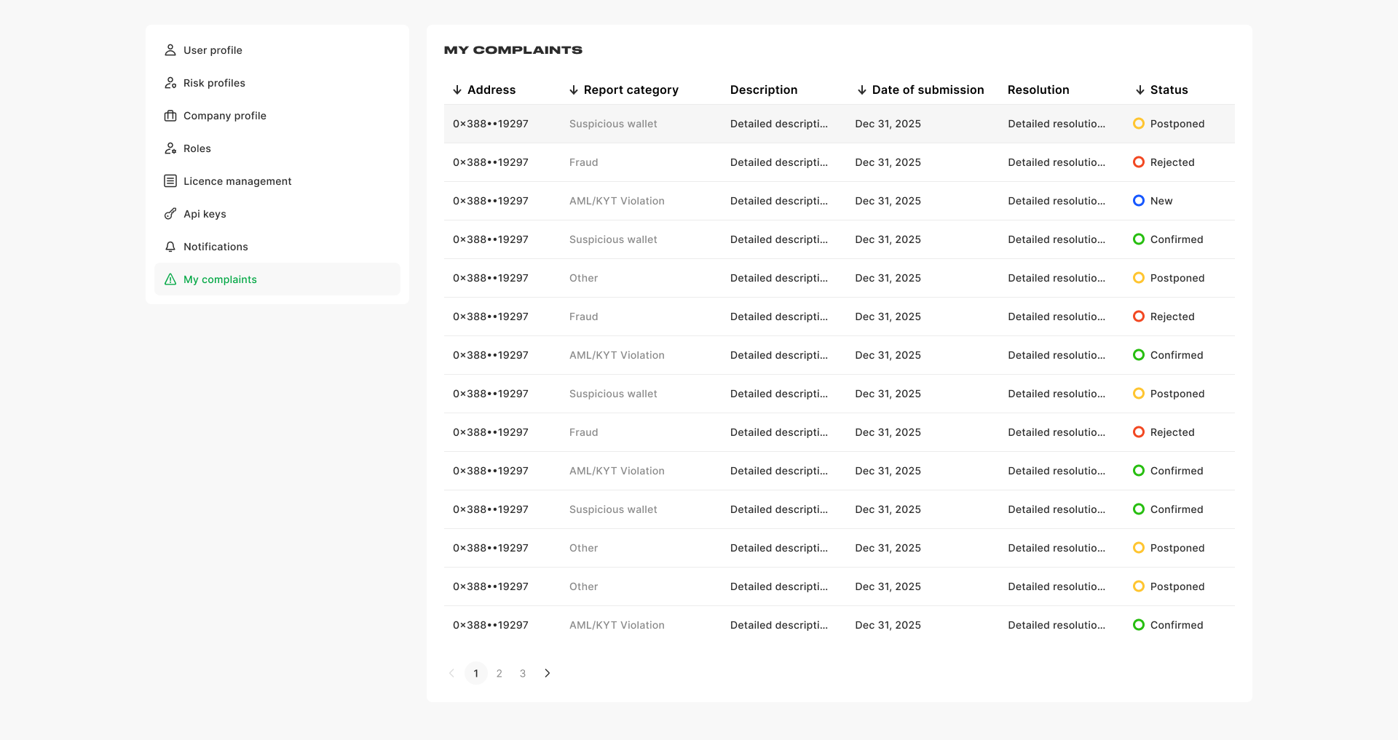The width and height of the screenshot is (1398, 740).
Task: Go to page 3 of complaints
Action: [523, 673]
